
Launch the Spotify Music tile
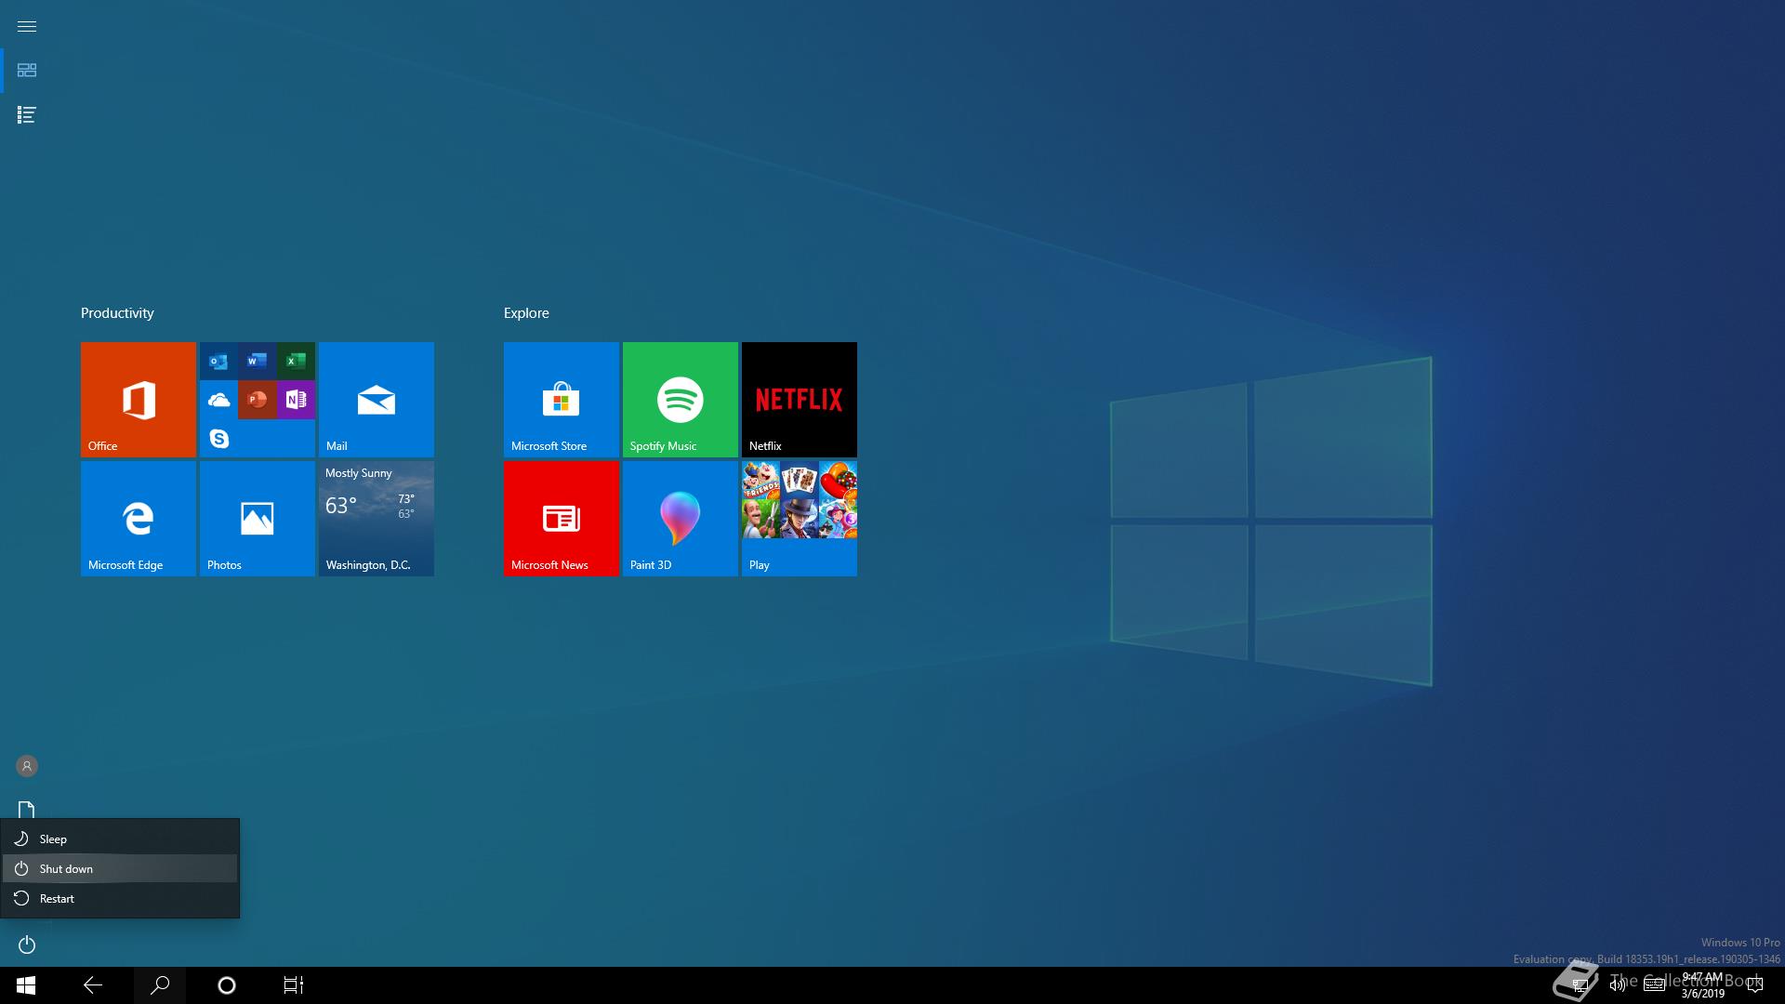click(681, 400)
